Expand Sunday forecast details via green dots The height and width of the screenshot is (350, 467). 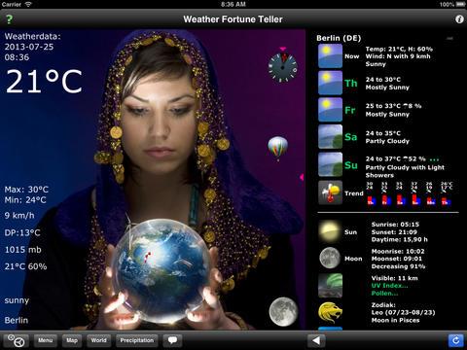pos(434,159)
